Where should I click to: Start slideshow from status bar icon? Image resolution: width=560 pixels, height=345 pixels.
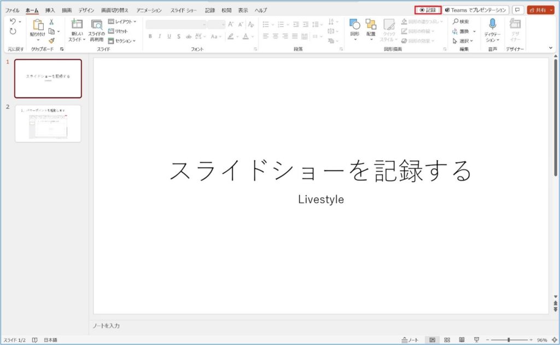pos(476,340)
